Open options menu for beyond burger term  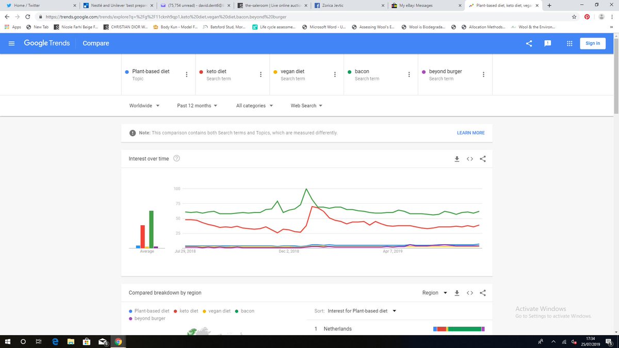point(483,74)
